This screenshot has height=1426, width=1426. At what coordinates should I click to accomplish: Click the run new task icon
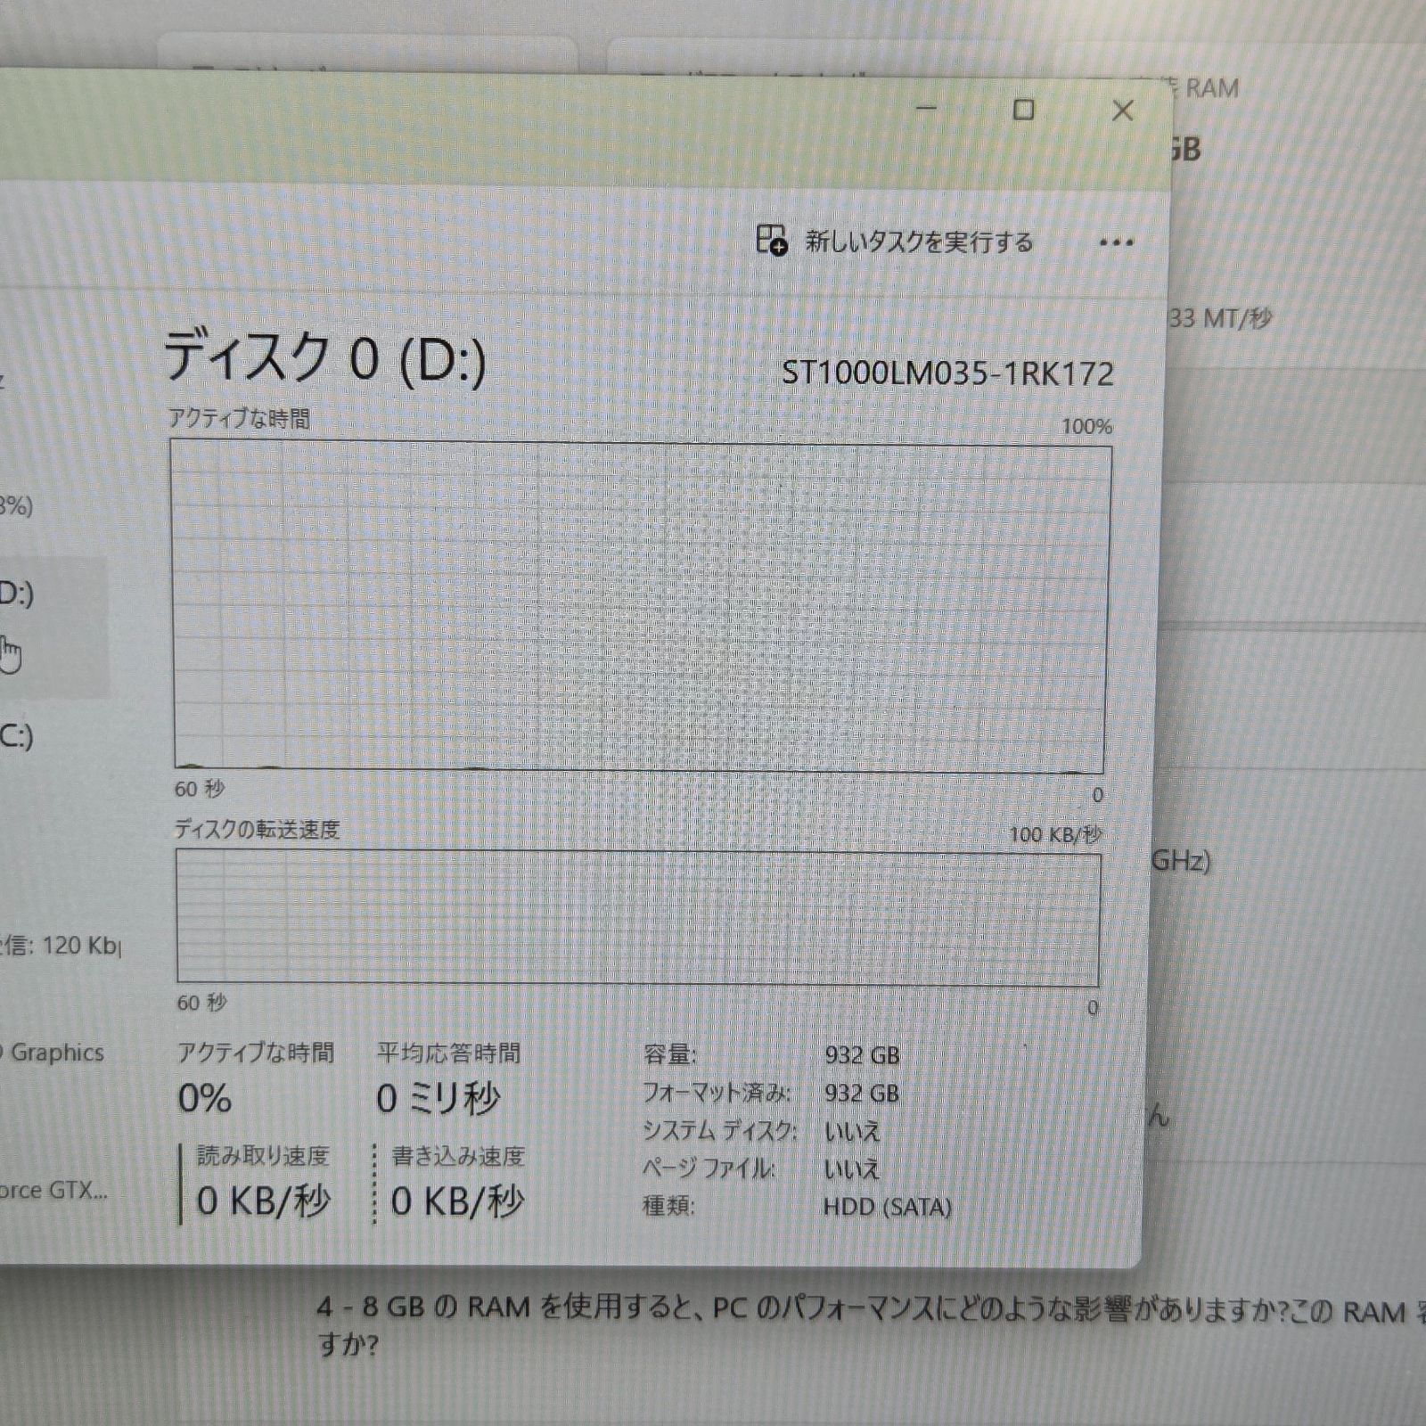(x=772, y=241)
